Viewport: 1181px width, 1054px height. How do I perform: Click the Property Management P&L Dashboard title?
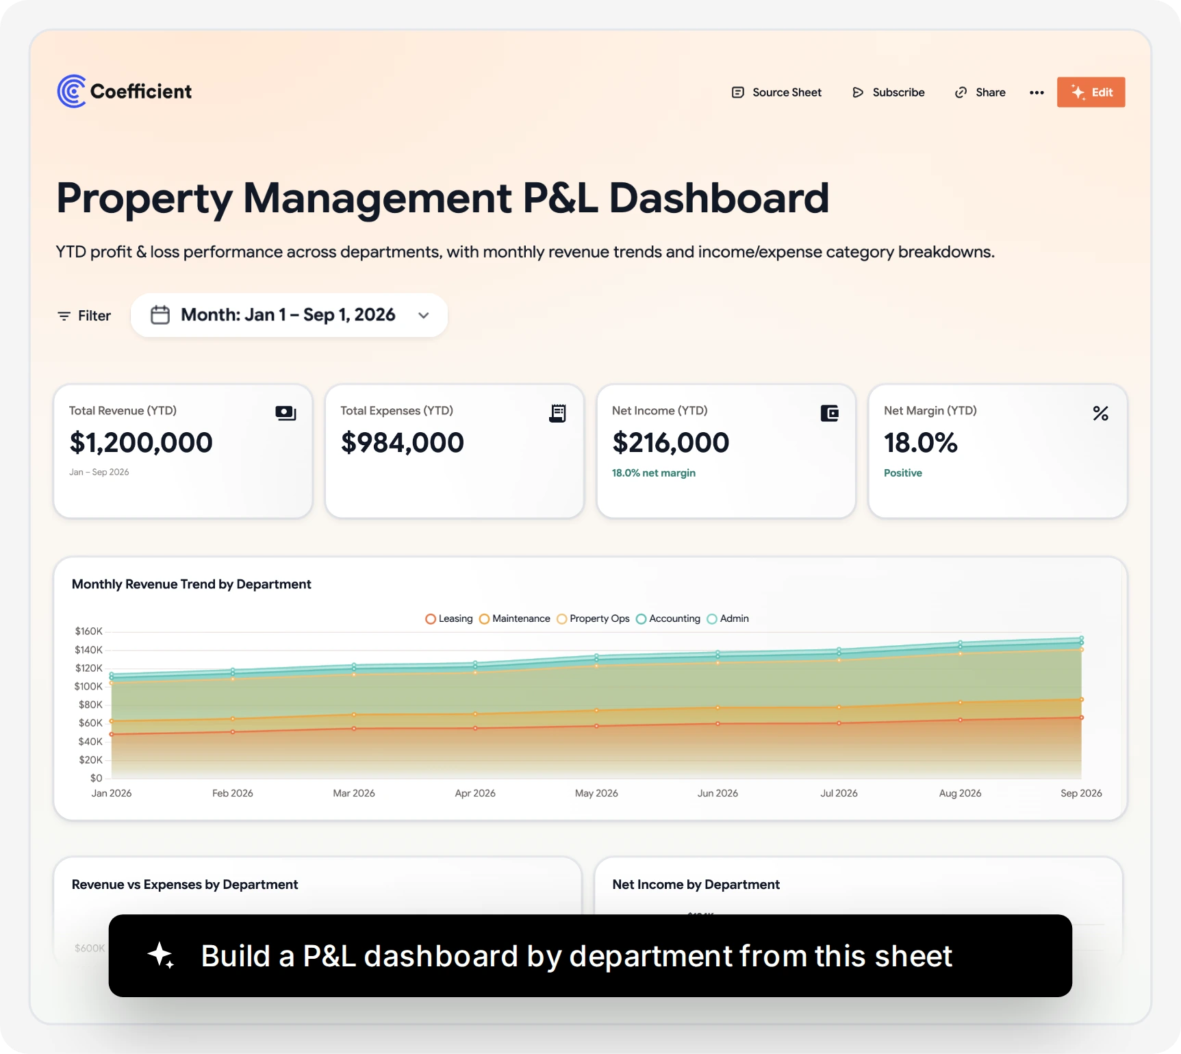tap(443, 198)
